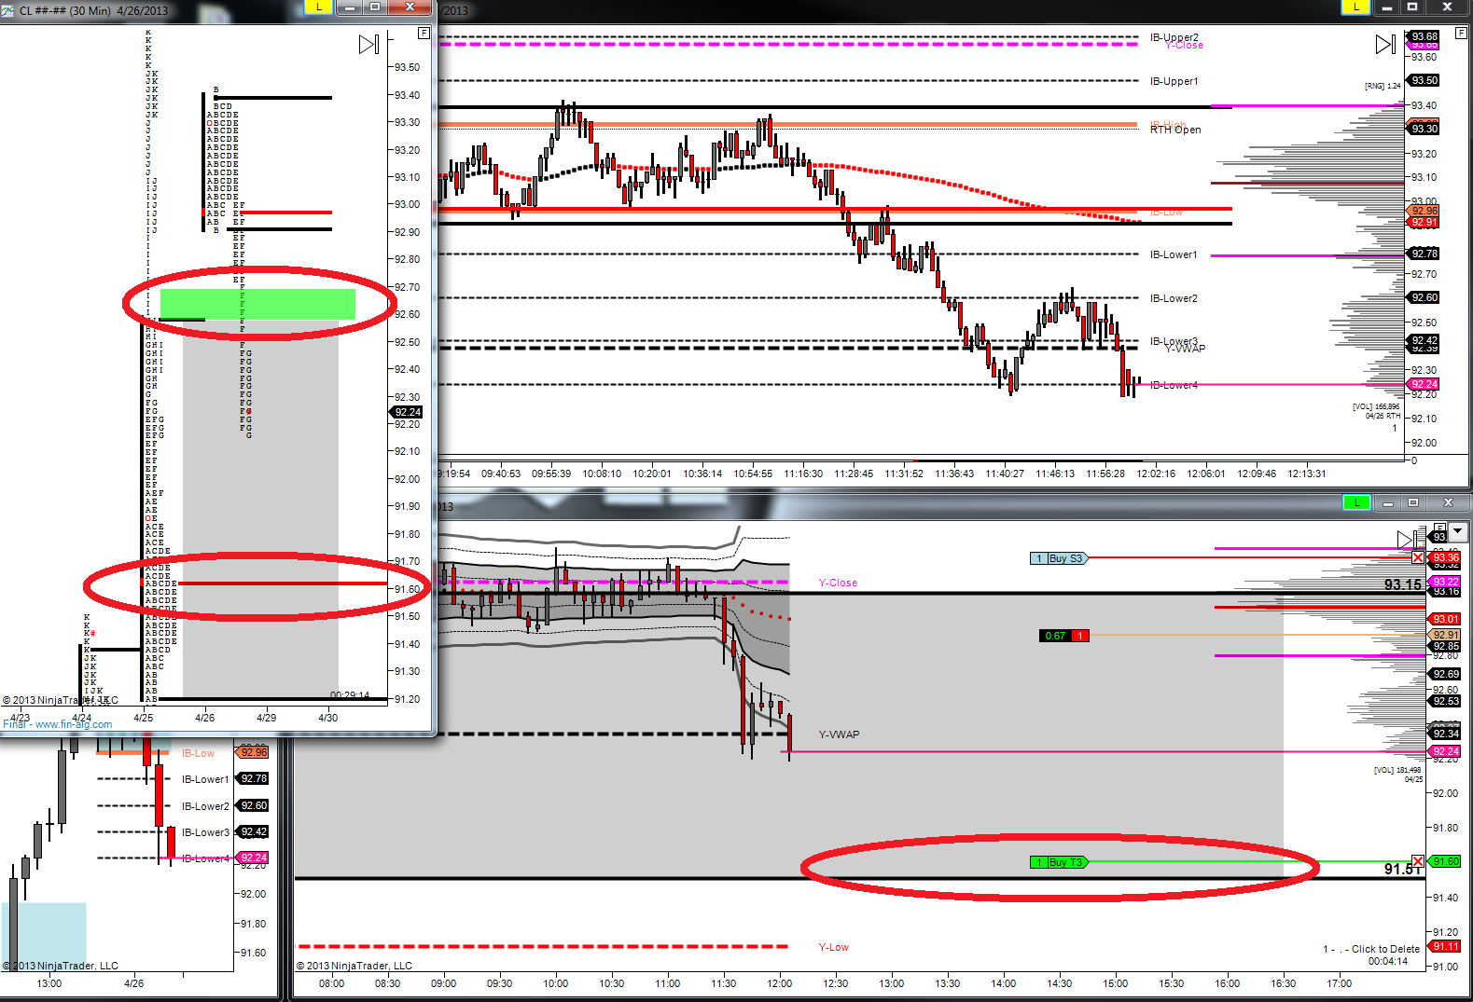This screenshot has width=1473, height=1002.
Task: Click the 92.78 price marker in the top-right chart
Action: pyautogui.click(x=1424, y=254)
